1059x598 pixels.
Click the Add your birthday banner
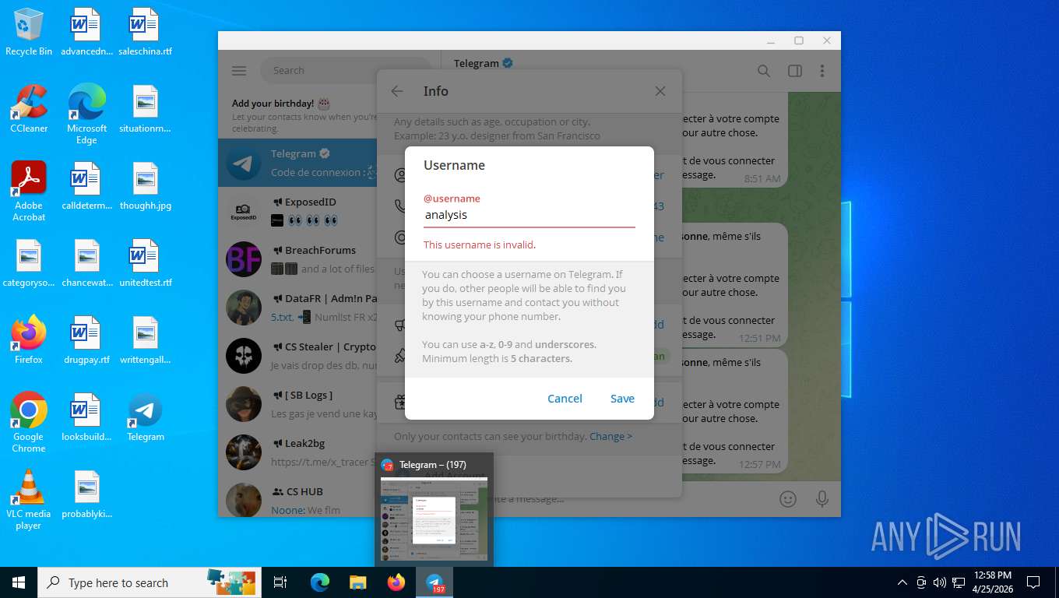[297, 114]
